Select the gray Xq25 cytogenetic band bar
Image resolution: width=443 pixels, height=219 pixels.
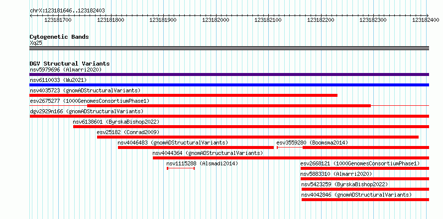point(229,48)
